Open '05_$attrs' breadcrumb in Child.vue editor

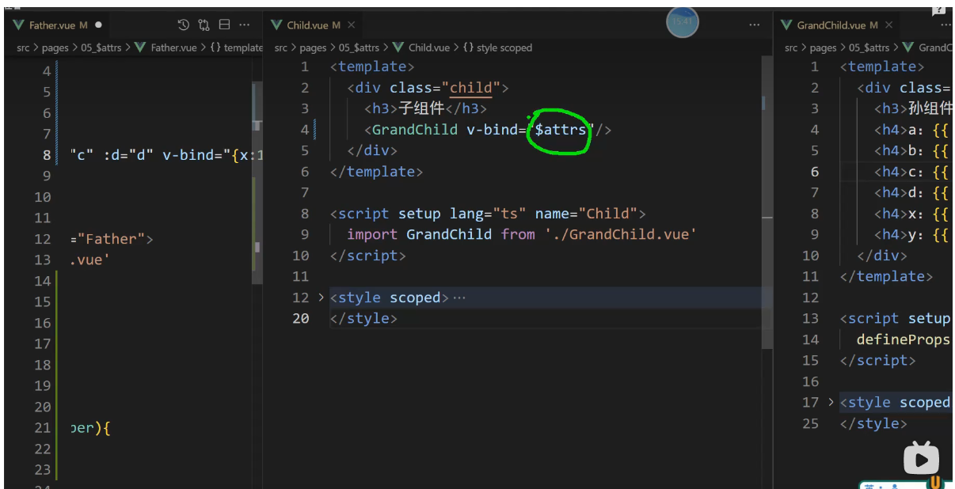pos(359,47)
